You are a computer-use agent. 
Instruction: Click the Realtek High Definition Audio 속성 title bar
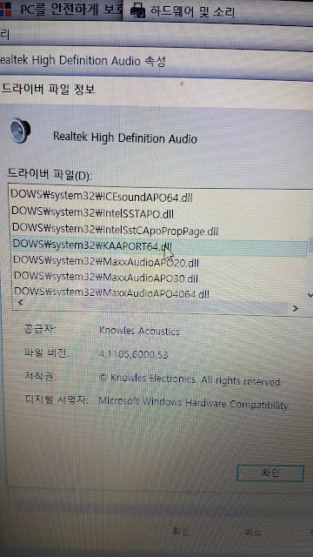click(83, 61)
